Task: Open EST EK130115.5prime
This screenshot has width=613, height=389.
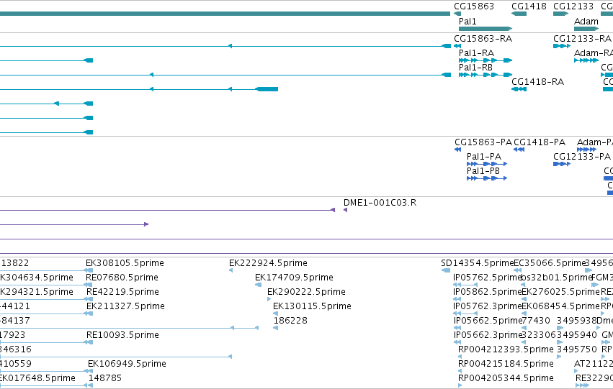Action: coord(312,307)
